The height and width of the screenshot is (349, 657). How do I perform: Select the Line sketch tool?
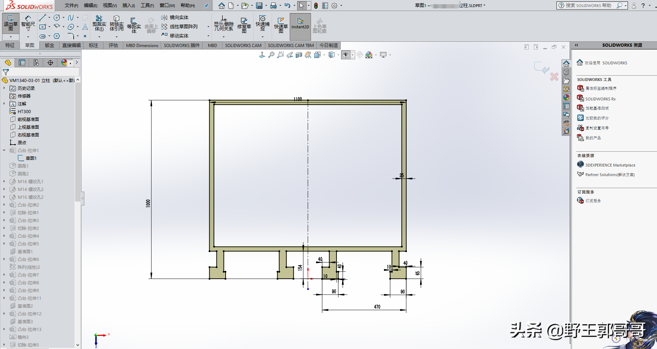point(43,18)
